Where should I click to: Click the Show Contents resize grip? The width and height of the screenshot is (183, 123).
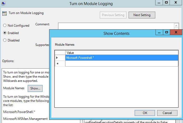(180, 116)
